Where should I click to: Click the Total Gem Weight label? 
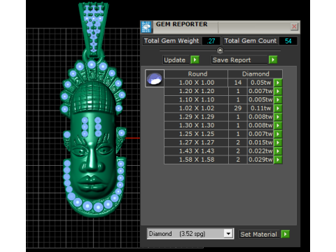pyautogui.click(x=171, y=41)
